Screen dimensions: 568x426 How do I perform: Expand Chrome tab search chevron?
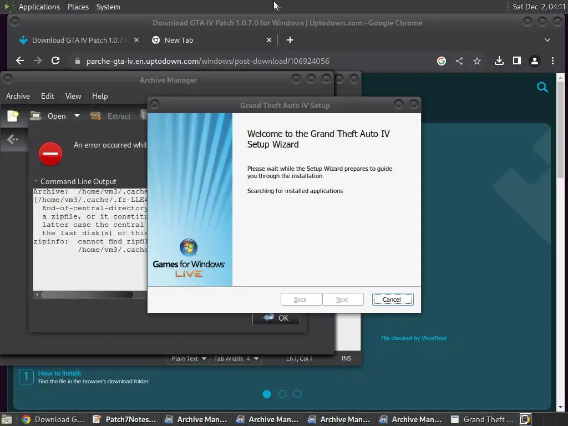click(x=547, y=40)
